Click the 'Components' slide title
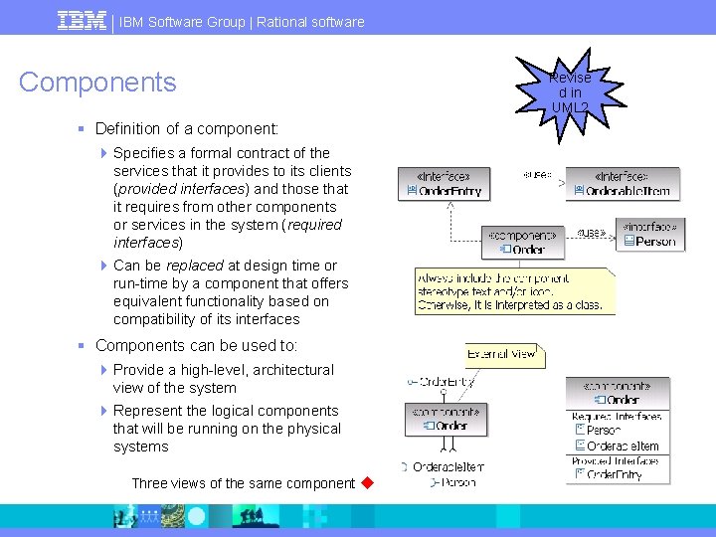 coord(97,83)
